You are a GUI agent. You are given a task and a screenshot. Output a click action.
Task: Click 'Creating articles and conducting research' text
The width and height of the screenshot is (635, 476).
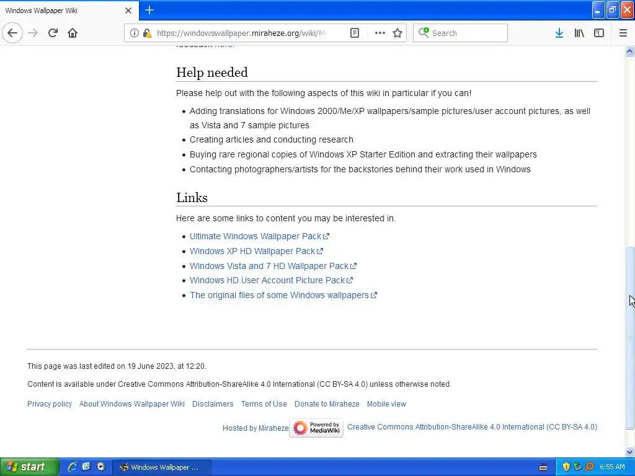point(272,139)
